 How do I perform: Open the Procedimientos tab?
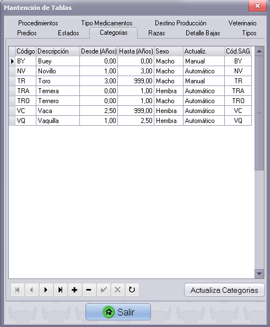(38, 23)
